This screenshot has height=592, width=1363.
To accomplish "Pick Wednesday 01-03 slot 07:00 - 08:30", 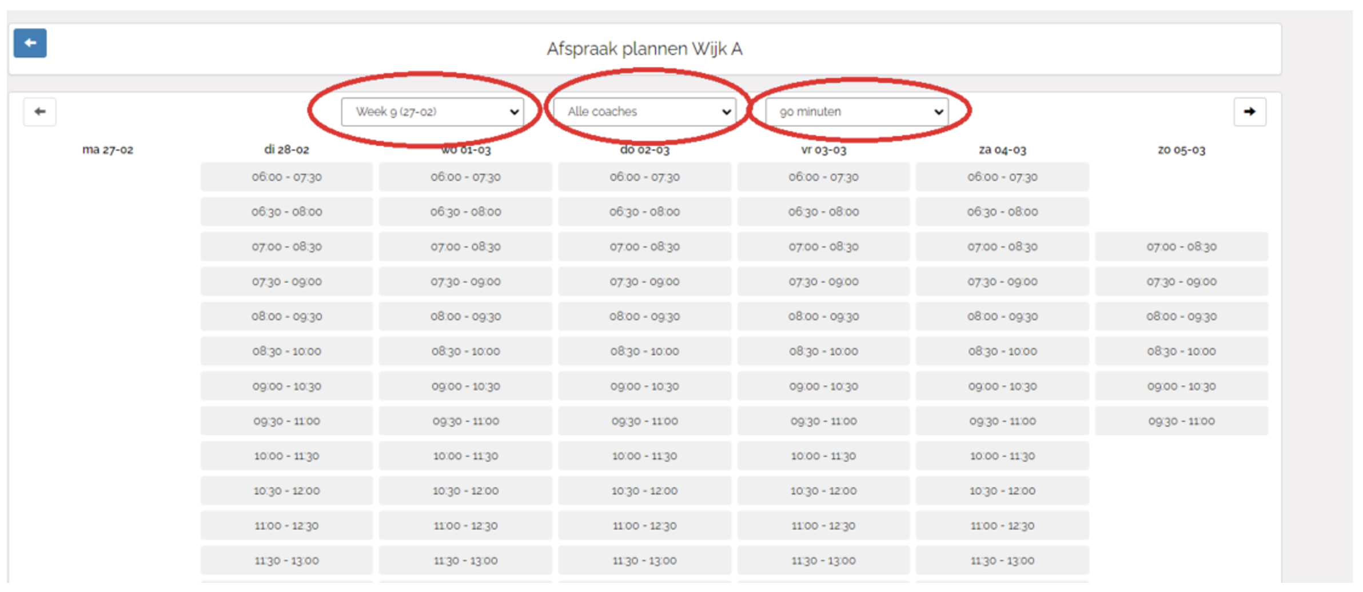I will coord(465,247).
